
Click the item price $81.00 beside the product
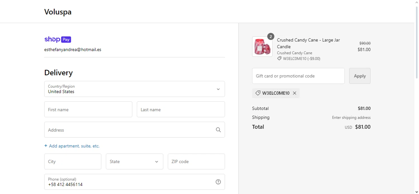[x=364, y=50]
